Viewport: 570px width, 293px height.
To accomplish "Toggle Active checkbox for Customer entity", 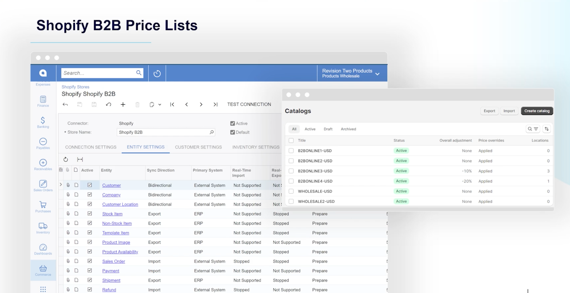I will point(90,185).
